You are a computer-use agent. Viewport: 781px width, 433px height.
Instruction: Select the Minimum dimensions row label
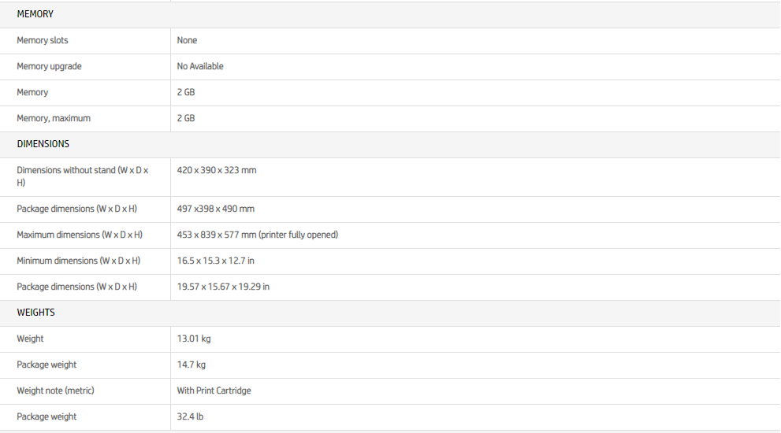(x=79, y=261)
